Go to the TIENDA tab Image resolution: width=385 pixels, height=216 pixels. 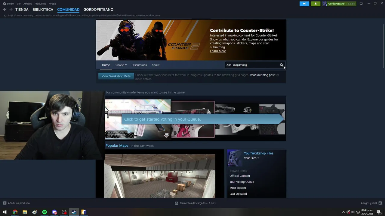22,10
